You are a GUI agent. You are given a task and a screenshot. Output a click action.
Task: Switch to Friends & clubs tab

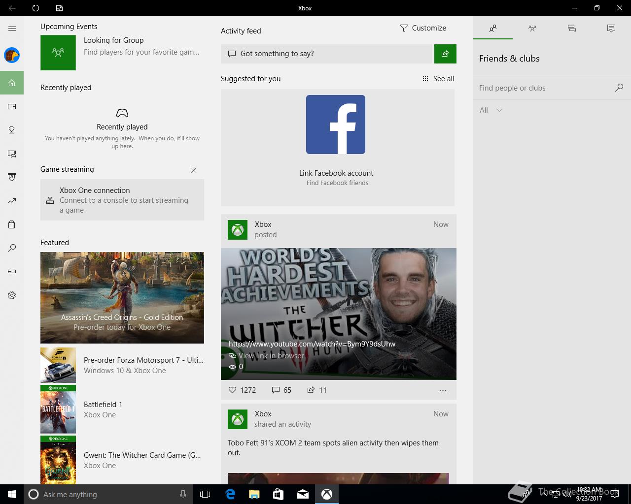[x=493, y=29]
